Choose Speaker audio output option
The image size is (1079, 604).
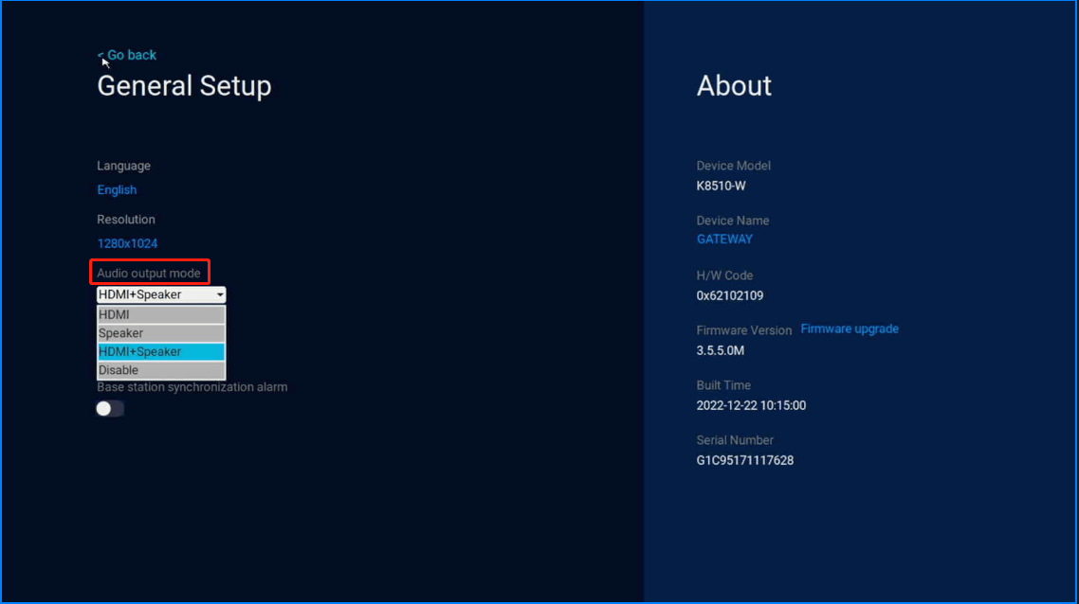[161, 333]
